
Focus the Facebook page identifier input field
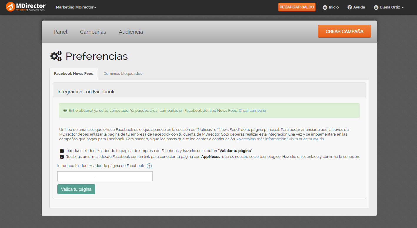(105, 176)
